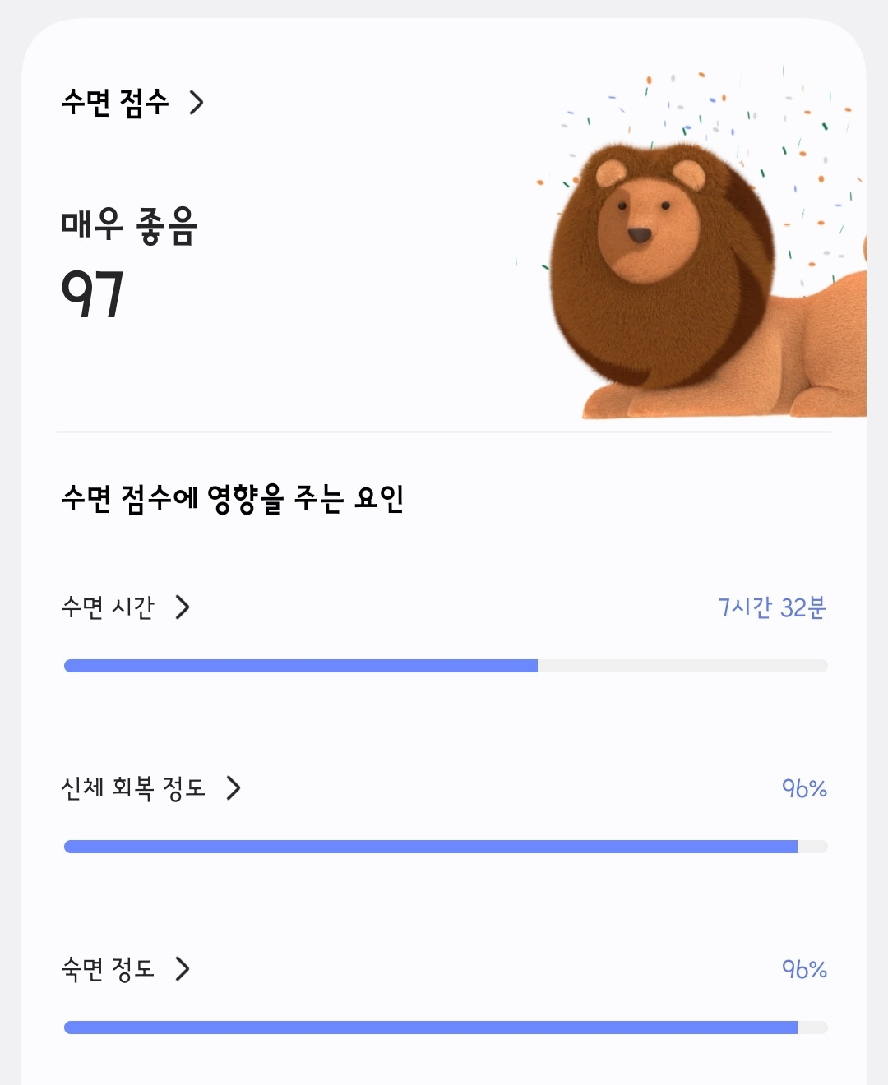
Task: Click the 수면 시간 progress bar
Action: click(x=446, y=666)
